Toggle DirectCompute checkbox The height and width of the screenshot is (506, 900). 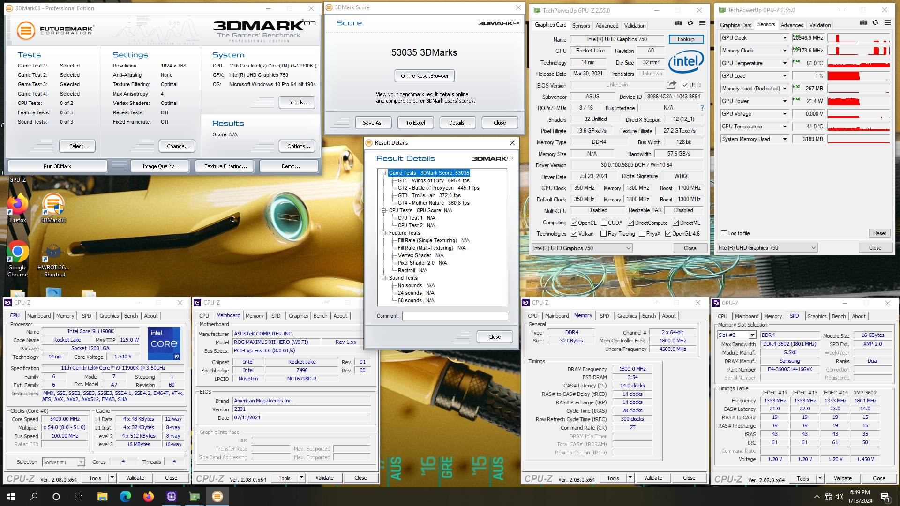[x=630, y=223]
